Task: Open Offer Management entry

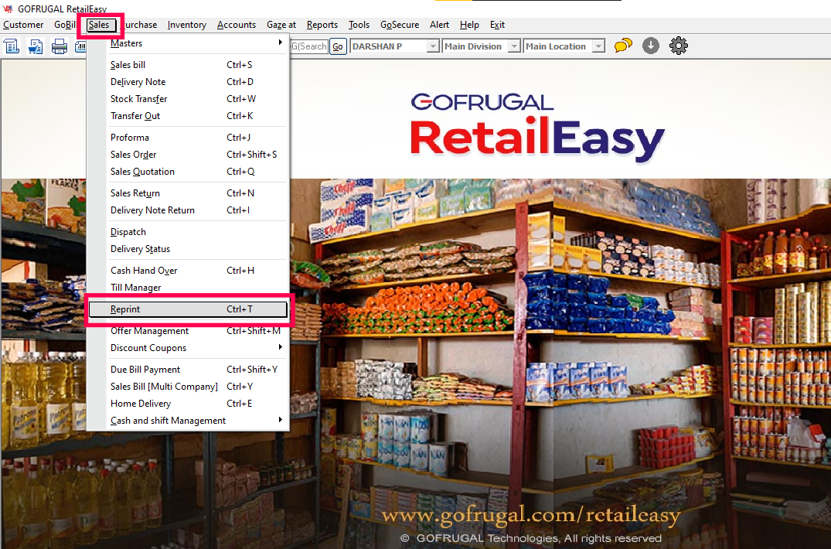Action: pos(188,331)
